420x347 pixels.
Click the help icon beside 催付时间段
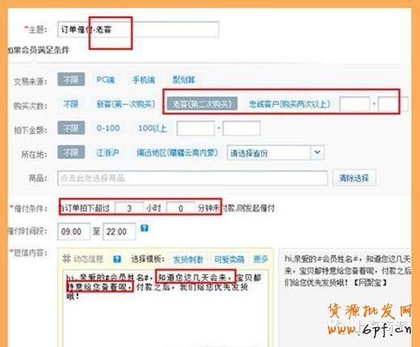145,228
